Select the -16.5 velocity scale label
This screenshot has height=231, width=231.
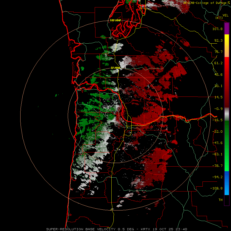tap(217, 120)
